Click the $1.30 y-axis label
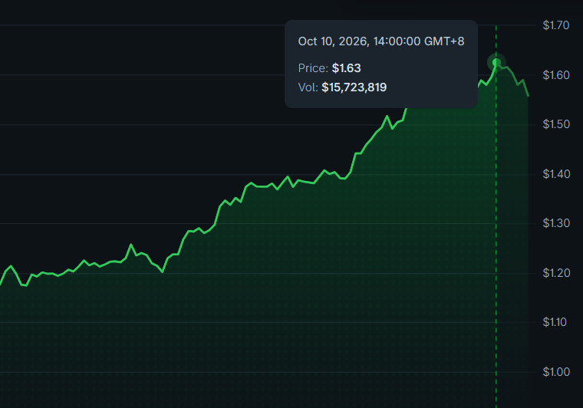This screenshot has height=408, width=583. tap(556, 223)
